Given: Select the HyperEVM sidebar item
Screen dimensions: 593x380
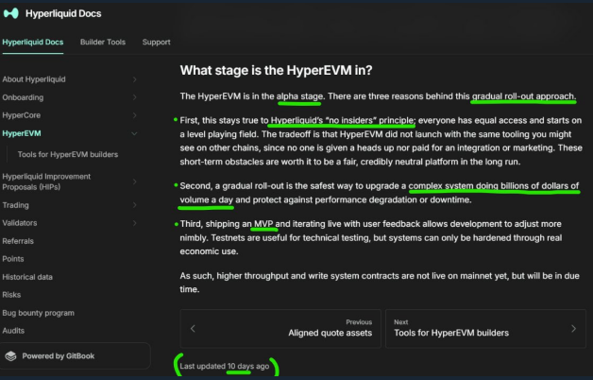Looking at the screenshot, I should tap(22, 133).
